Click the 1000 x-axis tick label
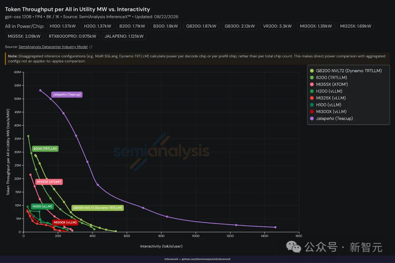395x263 pixels. tap(196, 236)
